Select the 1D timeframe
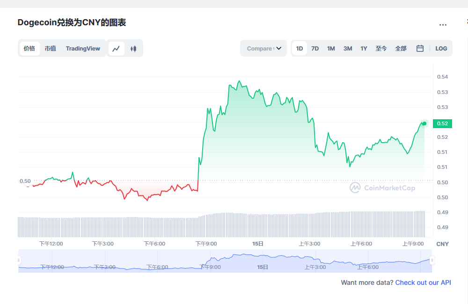Screen dimensions: 468x304 (299, 48)
